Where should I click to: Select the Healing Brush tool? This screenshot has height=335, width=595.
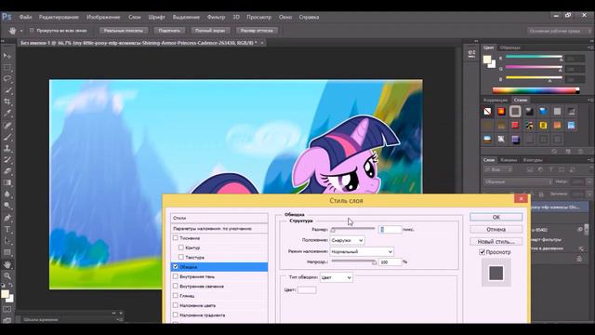point(7,125)
